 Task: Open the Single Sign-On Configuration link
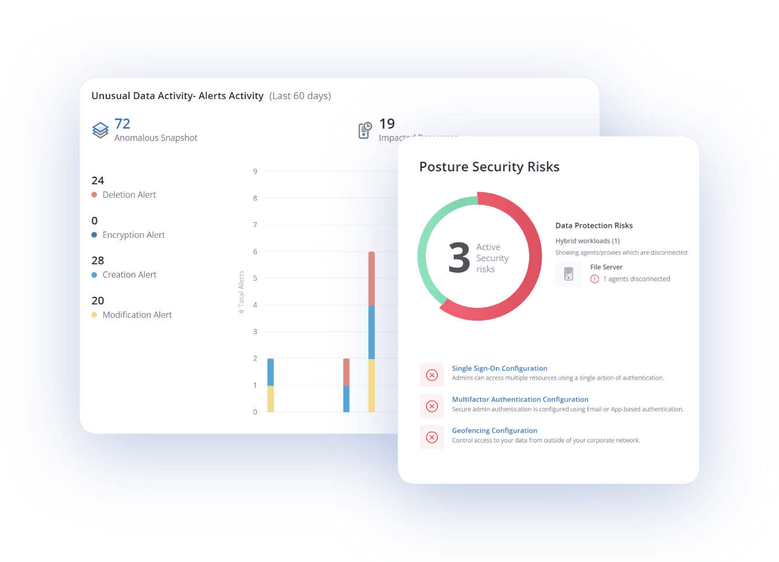(500, 368)
